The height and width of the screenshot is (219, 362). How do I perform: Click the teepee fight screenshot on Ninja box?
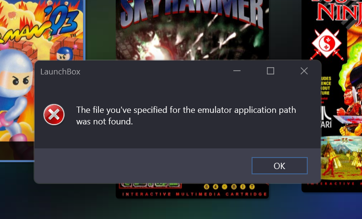[342, 158]
